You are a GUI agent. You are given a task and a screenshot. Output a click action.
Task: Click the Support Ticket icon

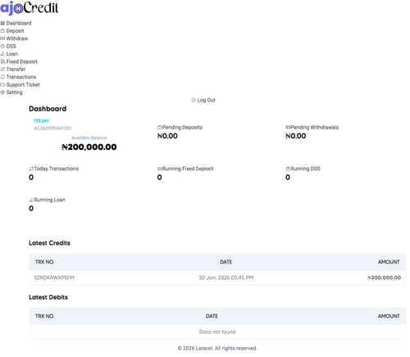(2, 84)
